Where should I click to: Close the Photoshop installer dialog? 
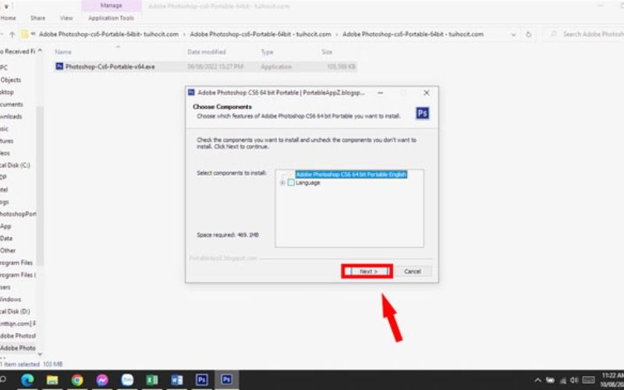[427, 93]
